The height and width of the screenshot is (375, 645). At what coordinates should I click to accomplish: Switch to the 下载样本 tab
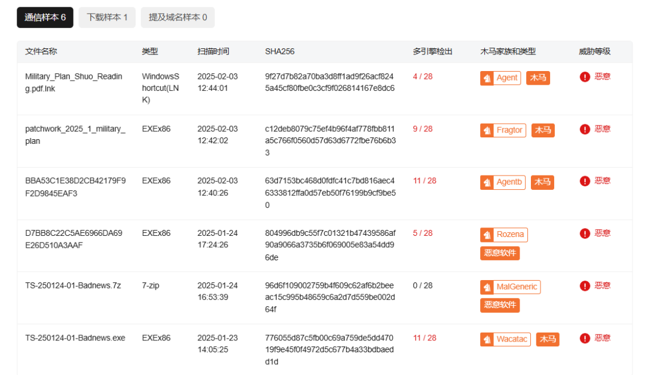point(106,17)
